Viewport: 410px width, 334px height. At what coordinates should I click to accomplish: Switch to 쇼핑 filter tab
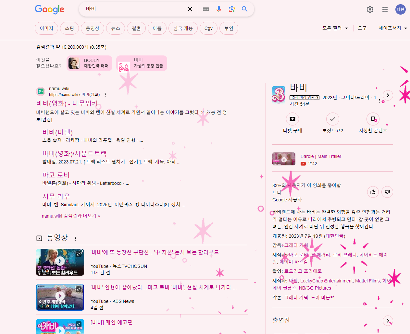point(69,28)
